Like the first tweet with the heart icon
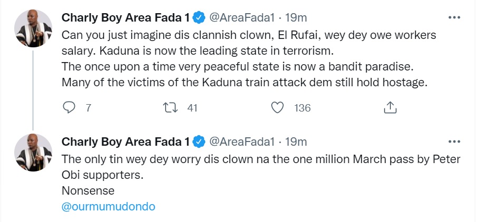Screen dimensions: 480x222 click(x=277, y=108)
